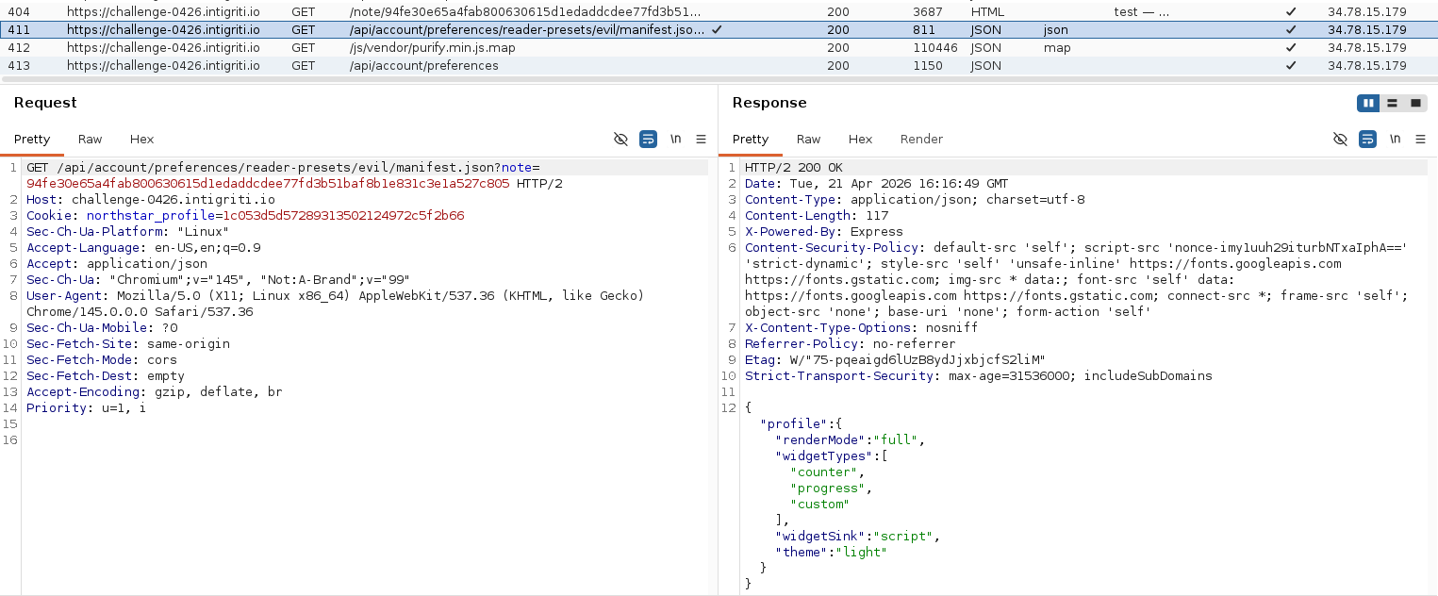Click the HTML MIME type cell
1438x596 pixels.
[987, 12]
